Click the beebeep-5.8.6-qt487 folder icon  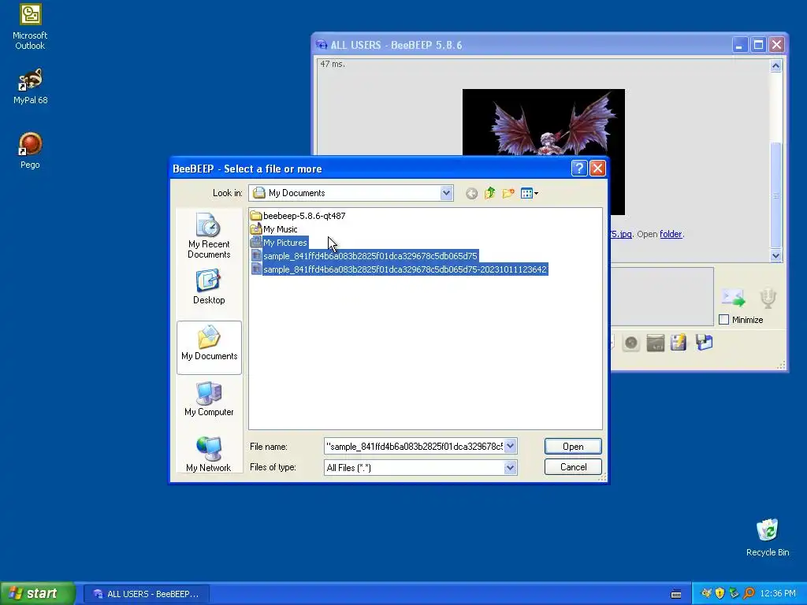coord(256,216)
